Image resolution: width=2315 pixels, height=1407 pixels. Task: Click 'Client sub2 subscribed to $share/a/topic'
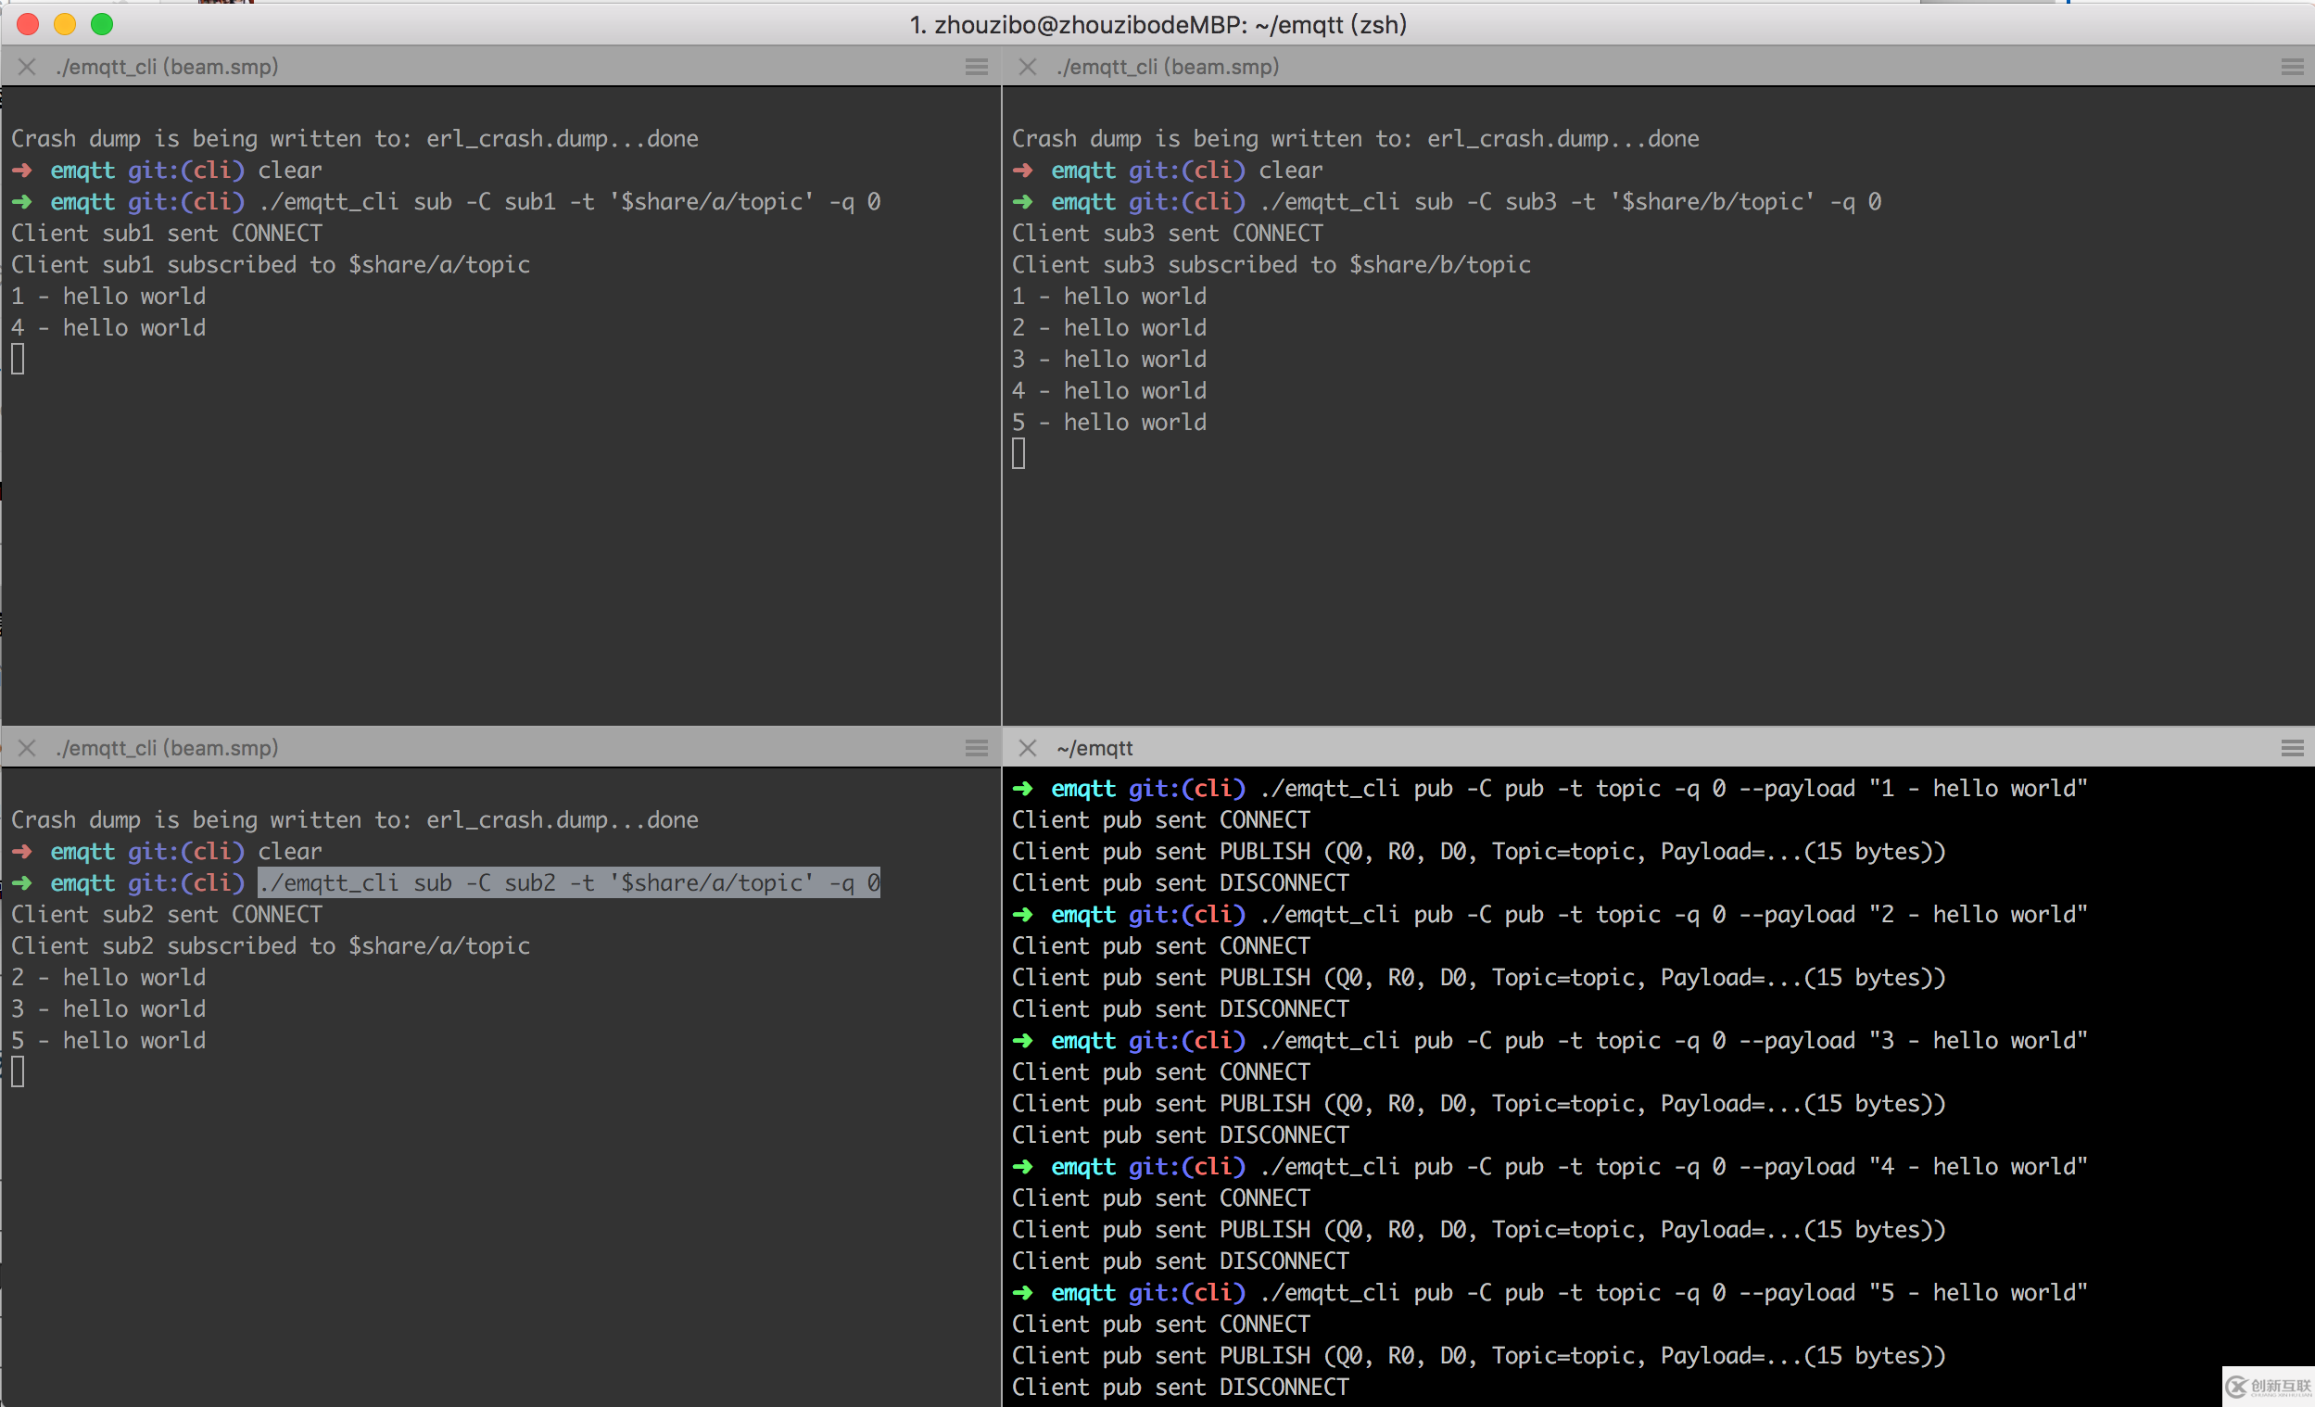pyautogui.click(x=271, y=946)
